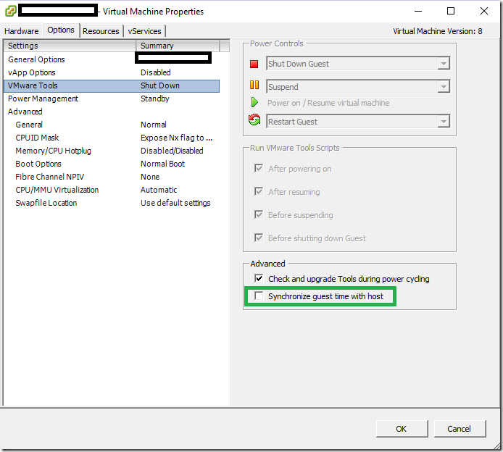Click the red stop icon beside Shut Down Guest
The width and height of the screenshot is (503, 452).
click(254, 64)
